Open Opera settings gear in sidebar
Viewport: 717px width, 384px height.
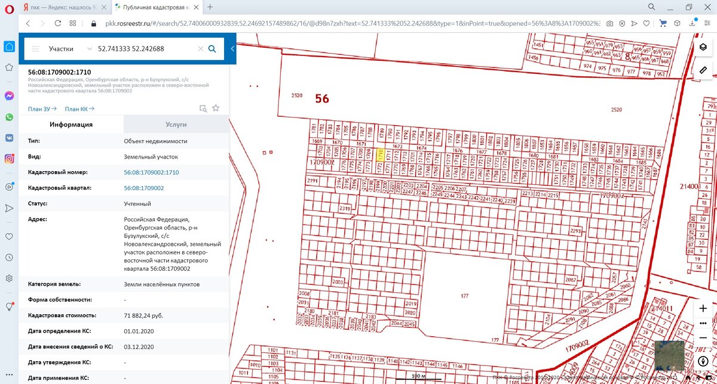[9, 278]
